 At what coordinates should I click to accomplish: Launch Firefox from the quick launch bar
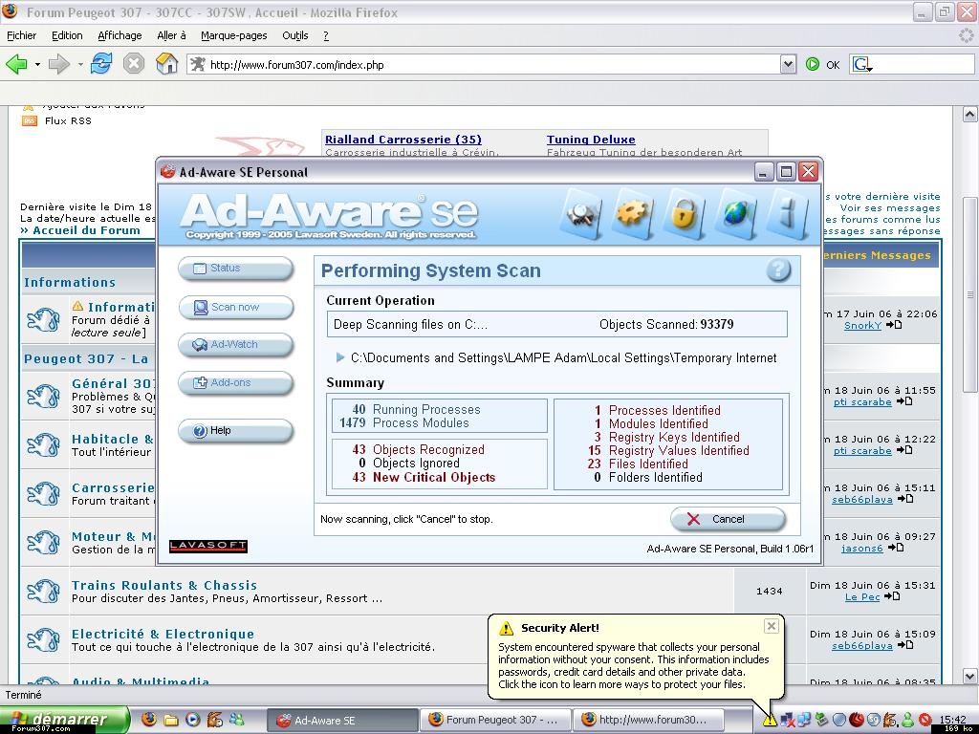148,719
